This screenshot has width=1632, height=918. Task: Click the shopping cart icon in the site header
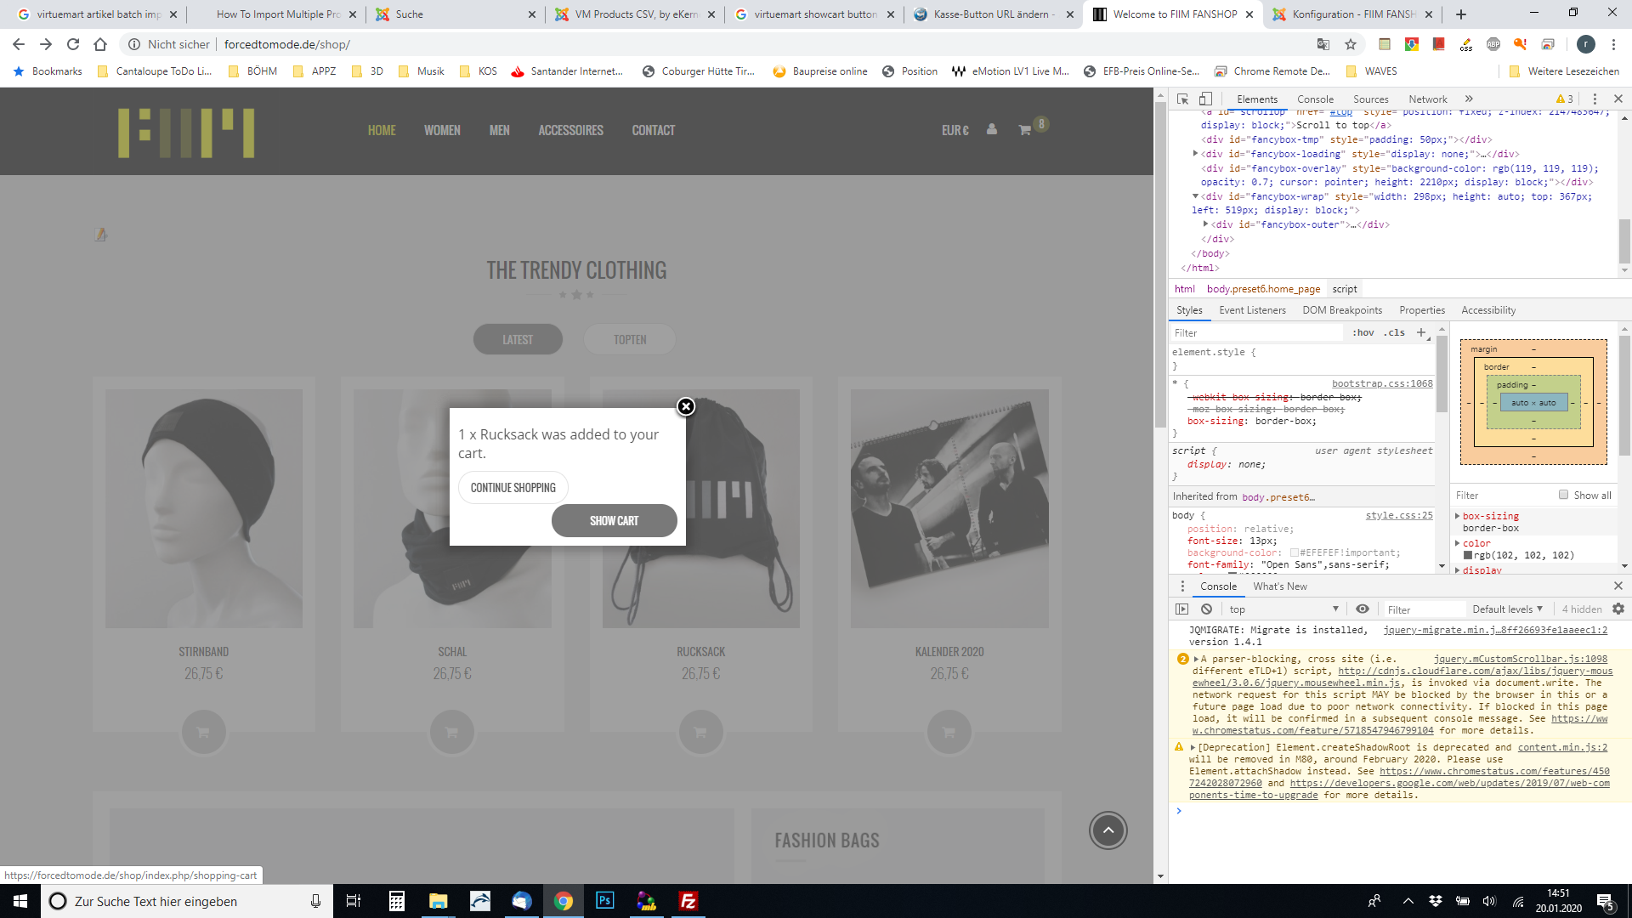tap(1025, 130)
